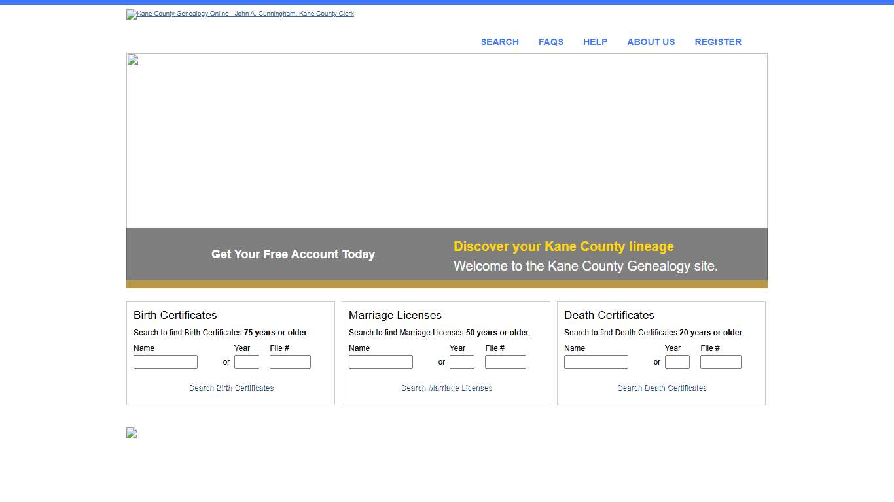The width and height of the screenshot is (894, 502).
Task: Click the Name field under Death Certificates
Action: pos(596,361)
